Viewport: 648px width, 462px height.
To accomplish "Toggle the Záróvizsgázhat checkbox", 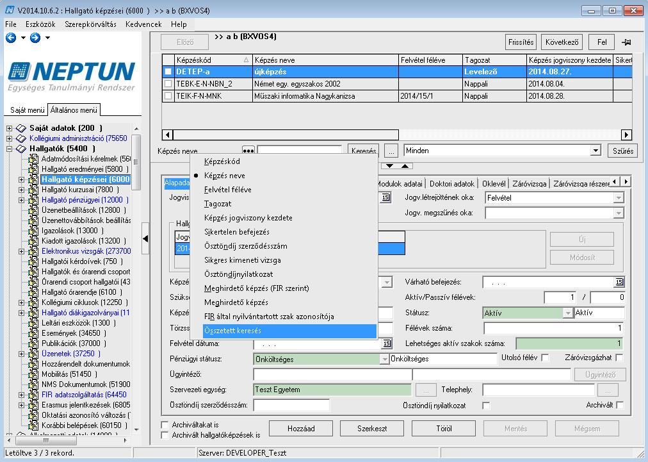I will coord(619,358).
